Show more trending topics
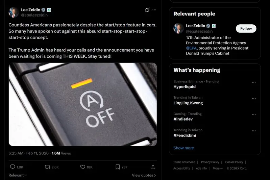The height and width of the screenshot is (180, 270). pos(183,148)
